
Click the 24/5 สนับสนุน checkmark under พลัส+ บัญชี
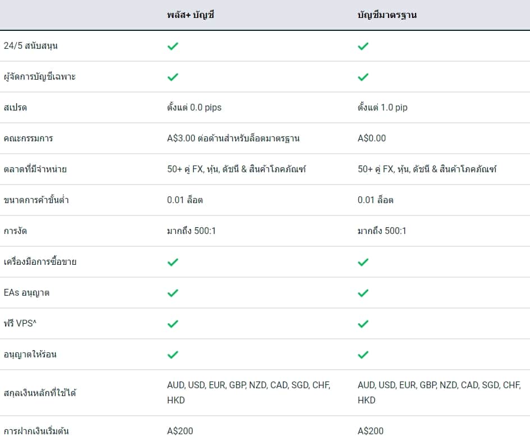click(172, 46)
